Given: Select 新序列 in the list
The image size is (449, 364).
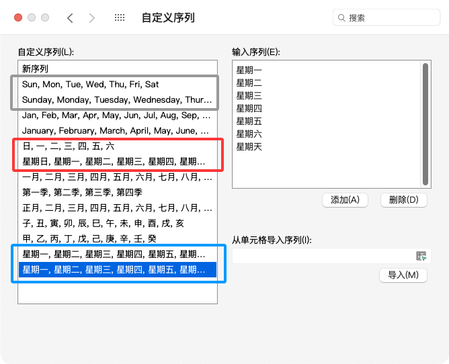Looking at the screenshot, I should click(x=118, y=69).
